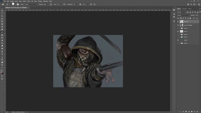This screenshot has width=201, height=113.
Task: Open the brush settings panel toggle
Action: tap(18, 4)
